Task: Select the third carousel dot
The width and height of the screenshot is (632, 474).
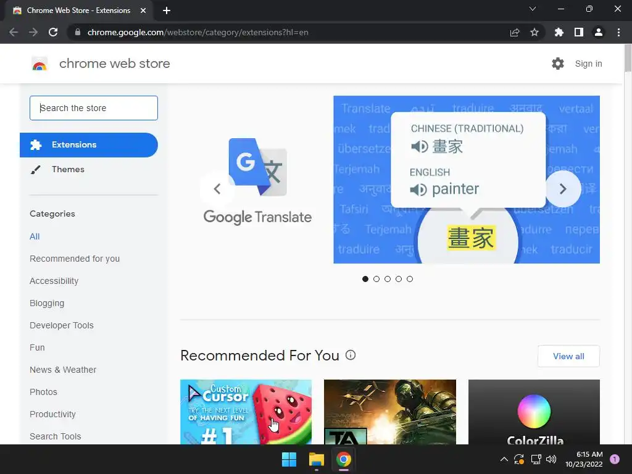Action: point(388,279)
